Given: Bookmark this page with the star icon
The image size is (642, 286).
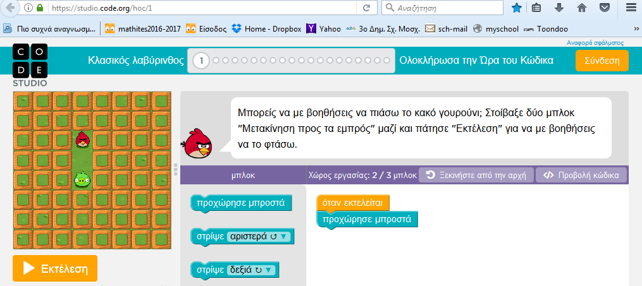Looking at the screenshot, I should [x=517, y=8].
